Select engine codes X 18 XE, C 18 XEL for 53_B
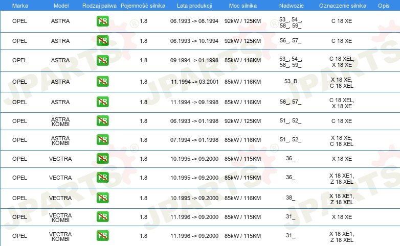400x246 pixels. coord(342,83)
